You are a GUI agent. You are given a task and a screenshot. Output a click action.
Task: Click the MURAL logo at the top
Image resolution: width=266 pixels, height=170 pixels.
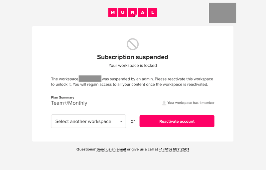point(133,13)
